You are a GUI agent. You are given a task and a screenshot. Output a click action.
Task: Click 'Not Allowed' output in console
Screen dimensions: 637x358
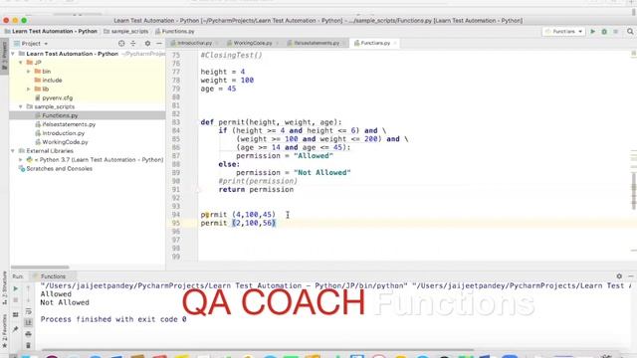tap(65, 302)
